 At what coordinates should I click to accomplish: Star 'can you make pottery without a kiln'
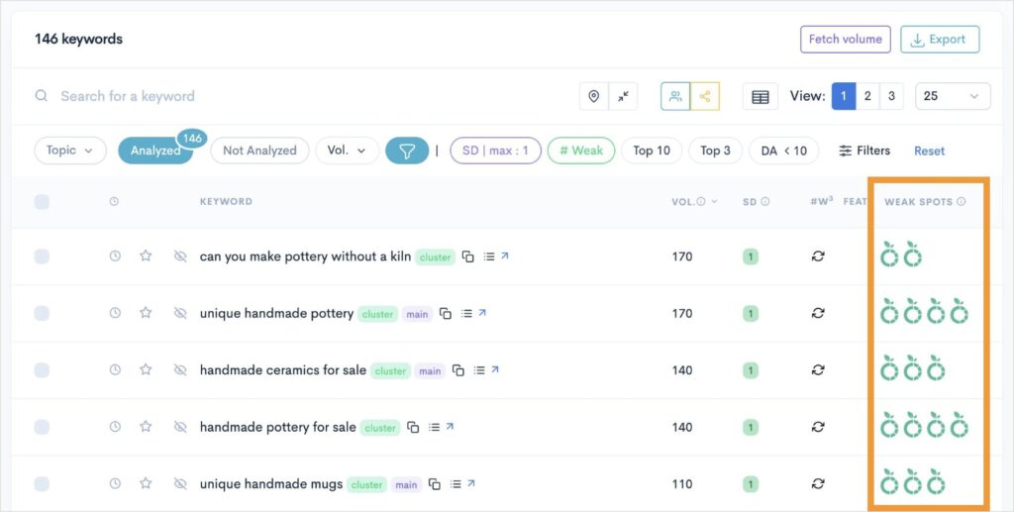(x=147, y=256)
